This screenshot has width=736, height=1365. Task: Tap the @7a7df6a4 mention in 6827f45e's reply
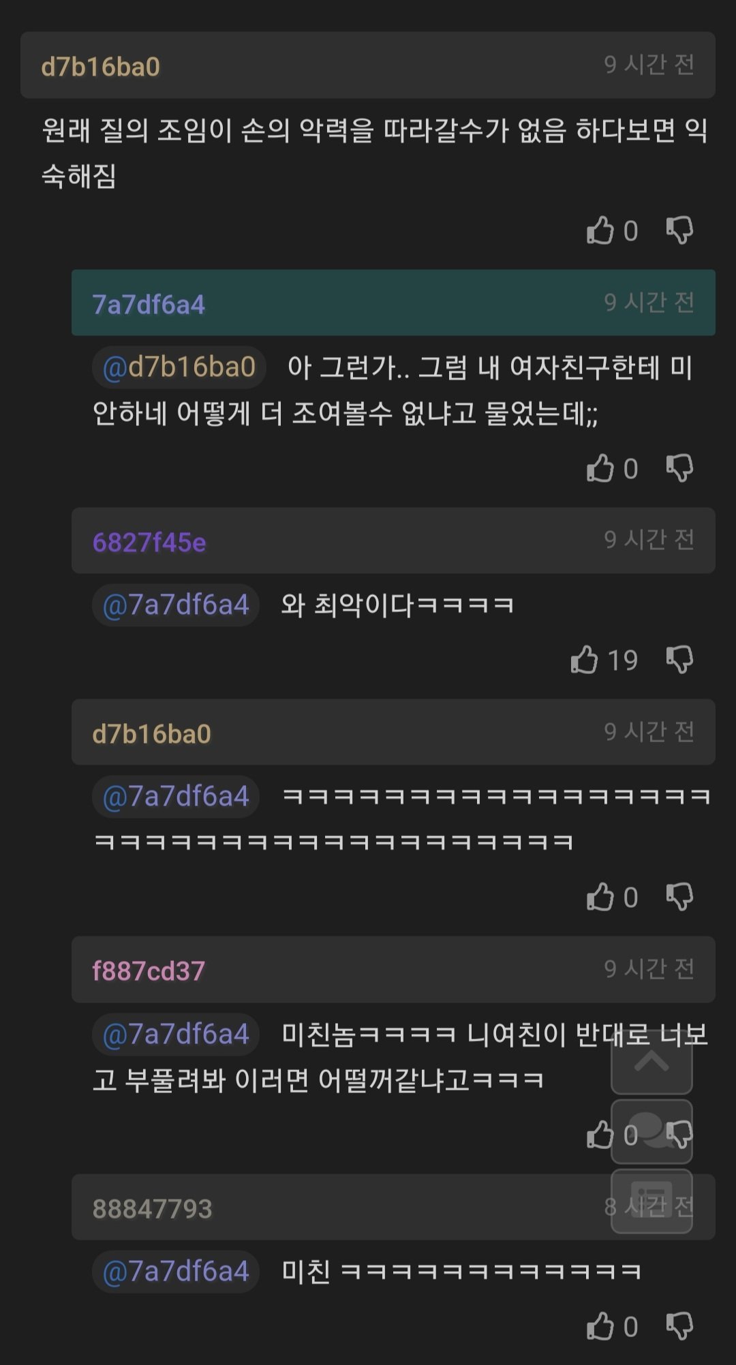pyautogui.click(x=176, y=605)
